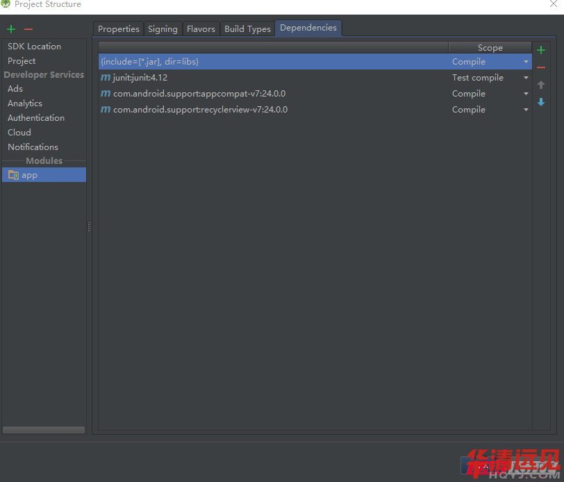Click the Maven icon beside junit:junit:4.12
Image resolution: width=564 pixels, height=482 pixels.
click(105, 78)
